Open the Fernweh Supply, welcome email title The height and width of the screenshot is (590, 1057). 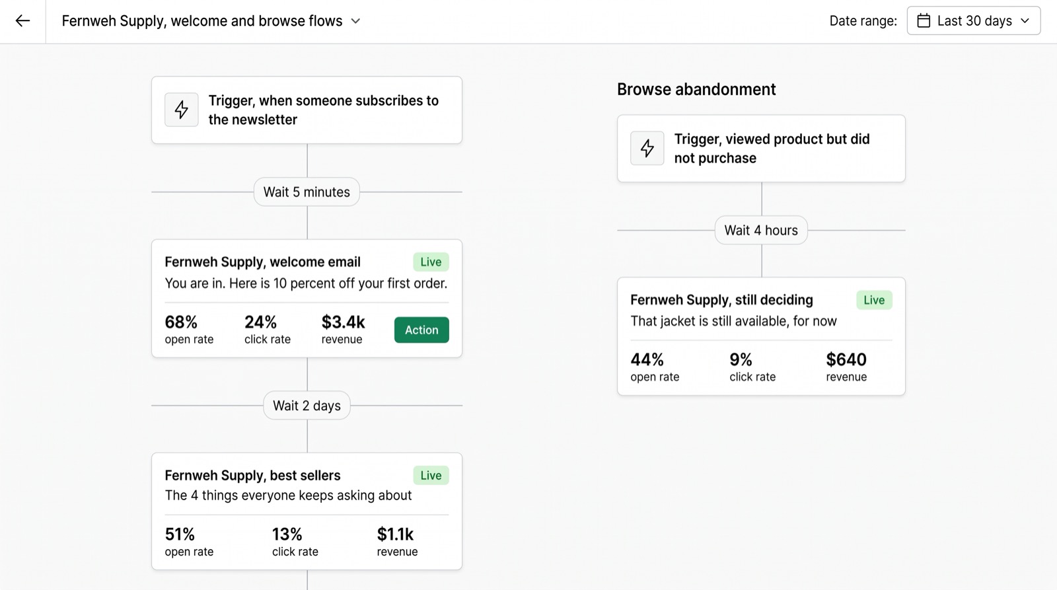pos(263,262)
